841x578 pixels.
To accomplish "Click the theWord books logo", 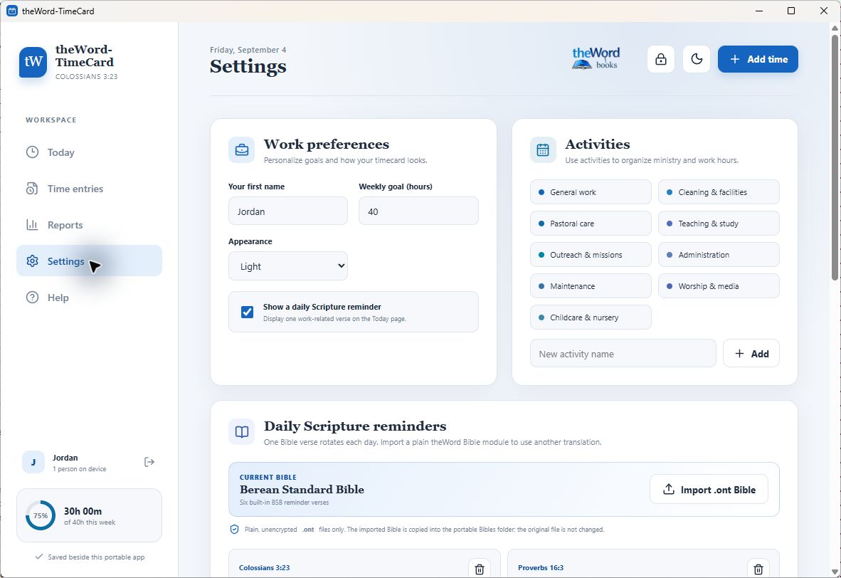I will pyautogui.click(x=596, y=58).
